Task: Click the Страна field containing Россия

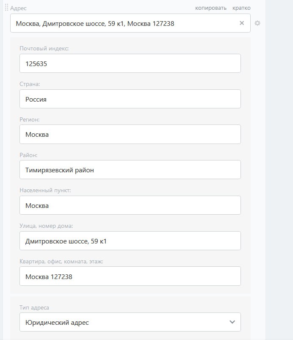Action: coord(130,99)
